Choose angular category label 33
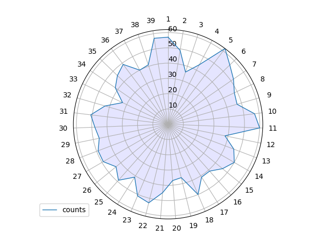Screen dimensions: 328x246 click(73, 79)
